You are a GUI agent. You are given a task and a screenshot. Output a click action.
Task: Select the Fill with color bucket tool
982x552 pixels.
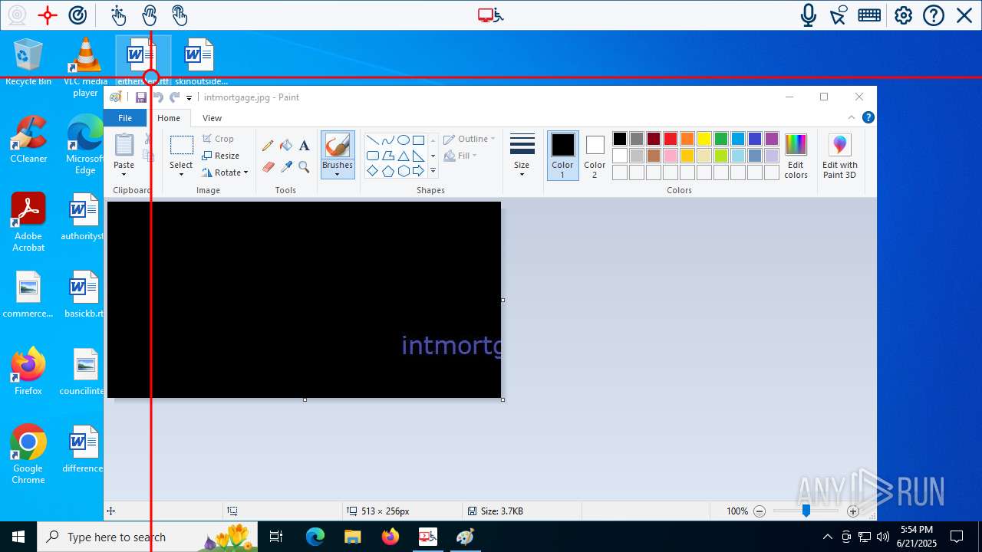tap(286, 145)
